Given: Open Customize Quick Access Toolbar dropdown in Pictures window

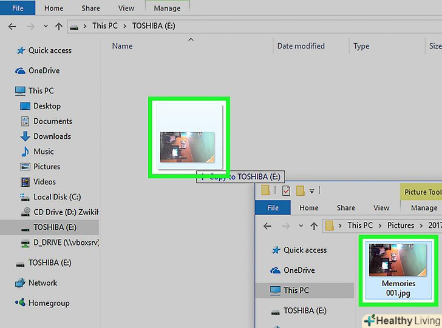Looking at the screenshot, I should coord(312,191).
